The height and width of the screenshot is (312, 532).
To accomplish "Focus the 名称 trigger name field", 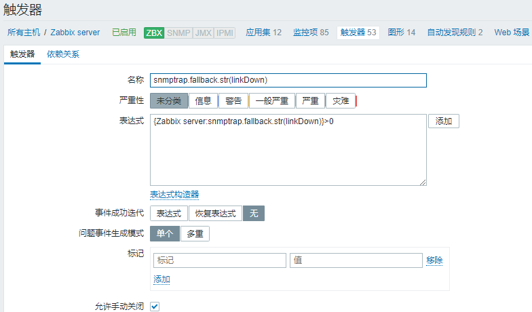I will tap(288, 80).
